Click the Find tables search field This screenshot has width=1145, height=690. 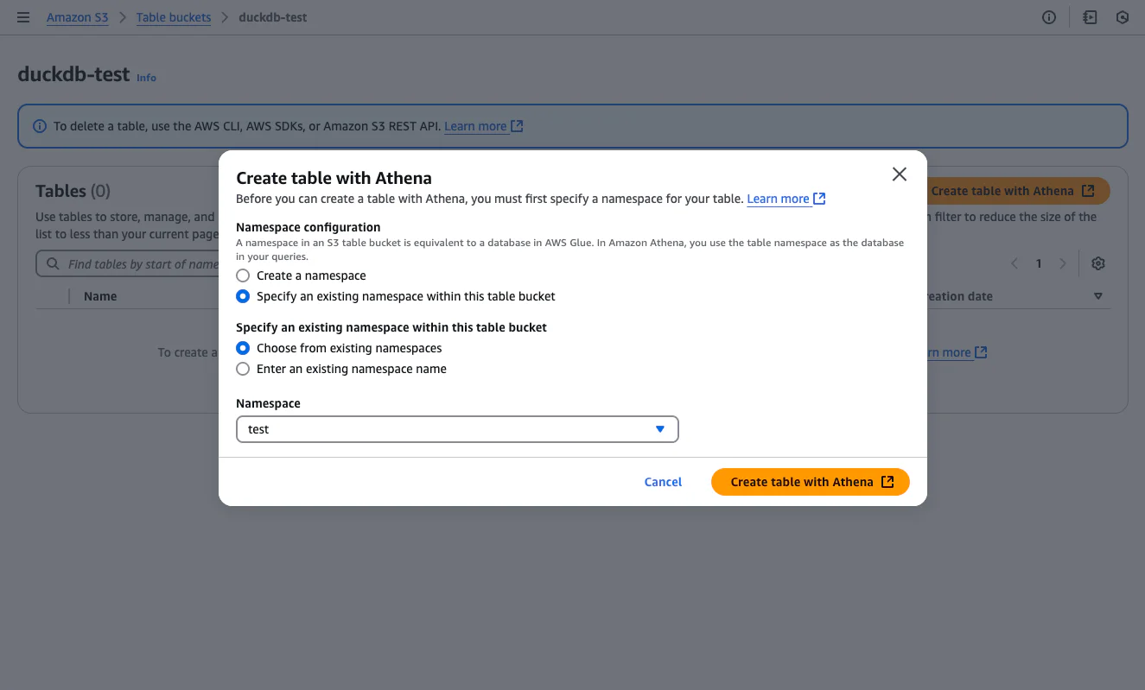click(128, 264)
